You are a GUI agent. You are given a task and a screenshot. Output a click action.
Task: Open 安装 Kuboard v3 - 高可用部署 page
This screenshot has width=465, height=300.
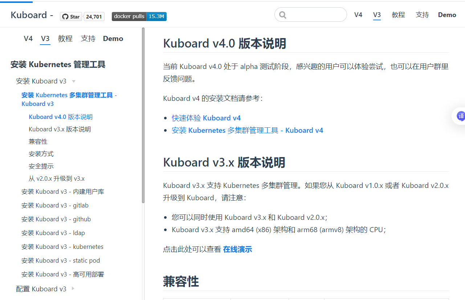tap(63, 274)
